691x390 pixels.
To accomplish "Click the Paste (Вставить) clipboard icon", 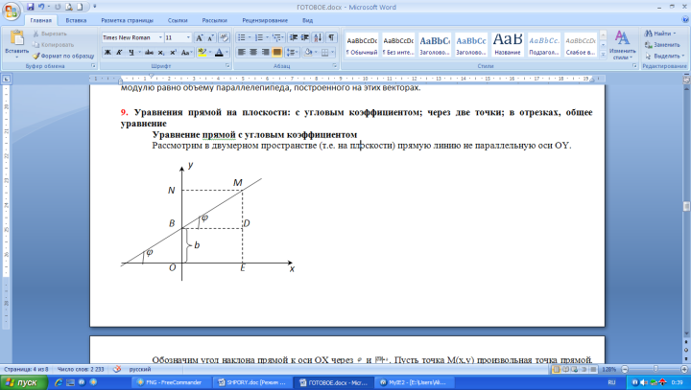I will coord(16,38).
